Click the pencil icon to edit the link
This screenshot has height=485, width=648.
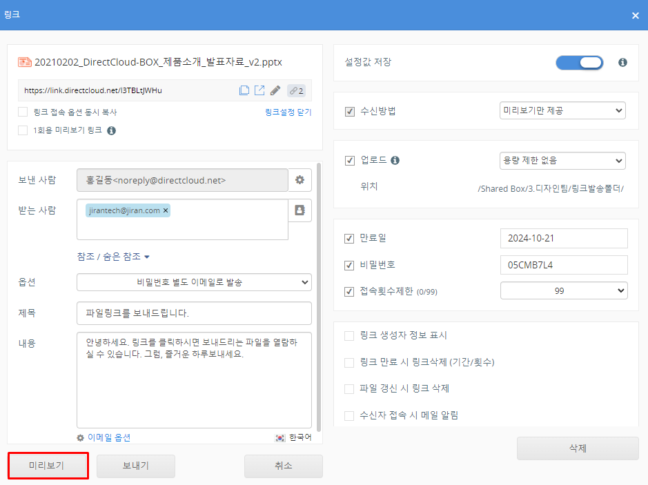coord(275,90)
